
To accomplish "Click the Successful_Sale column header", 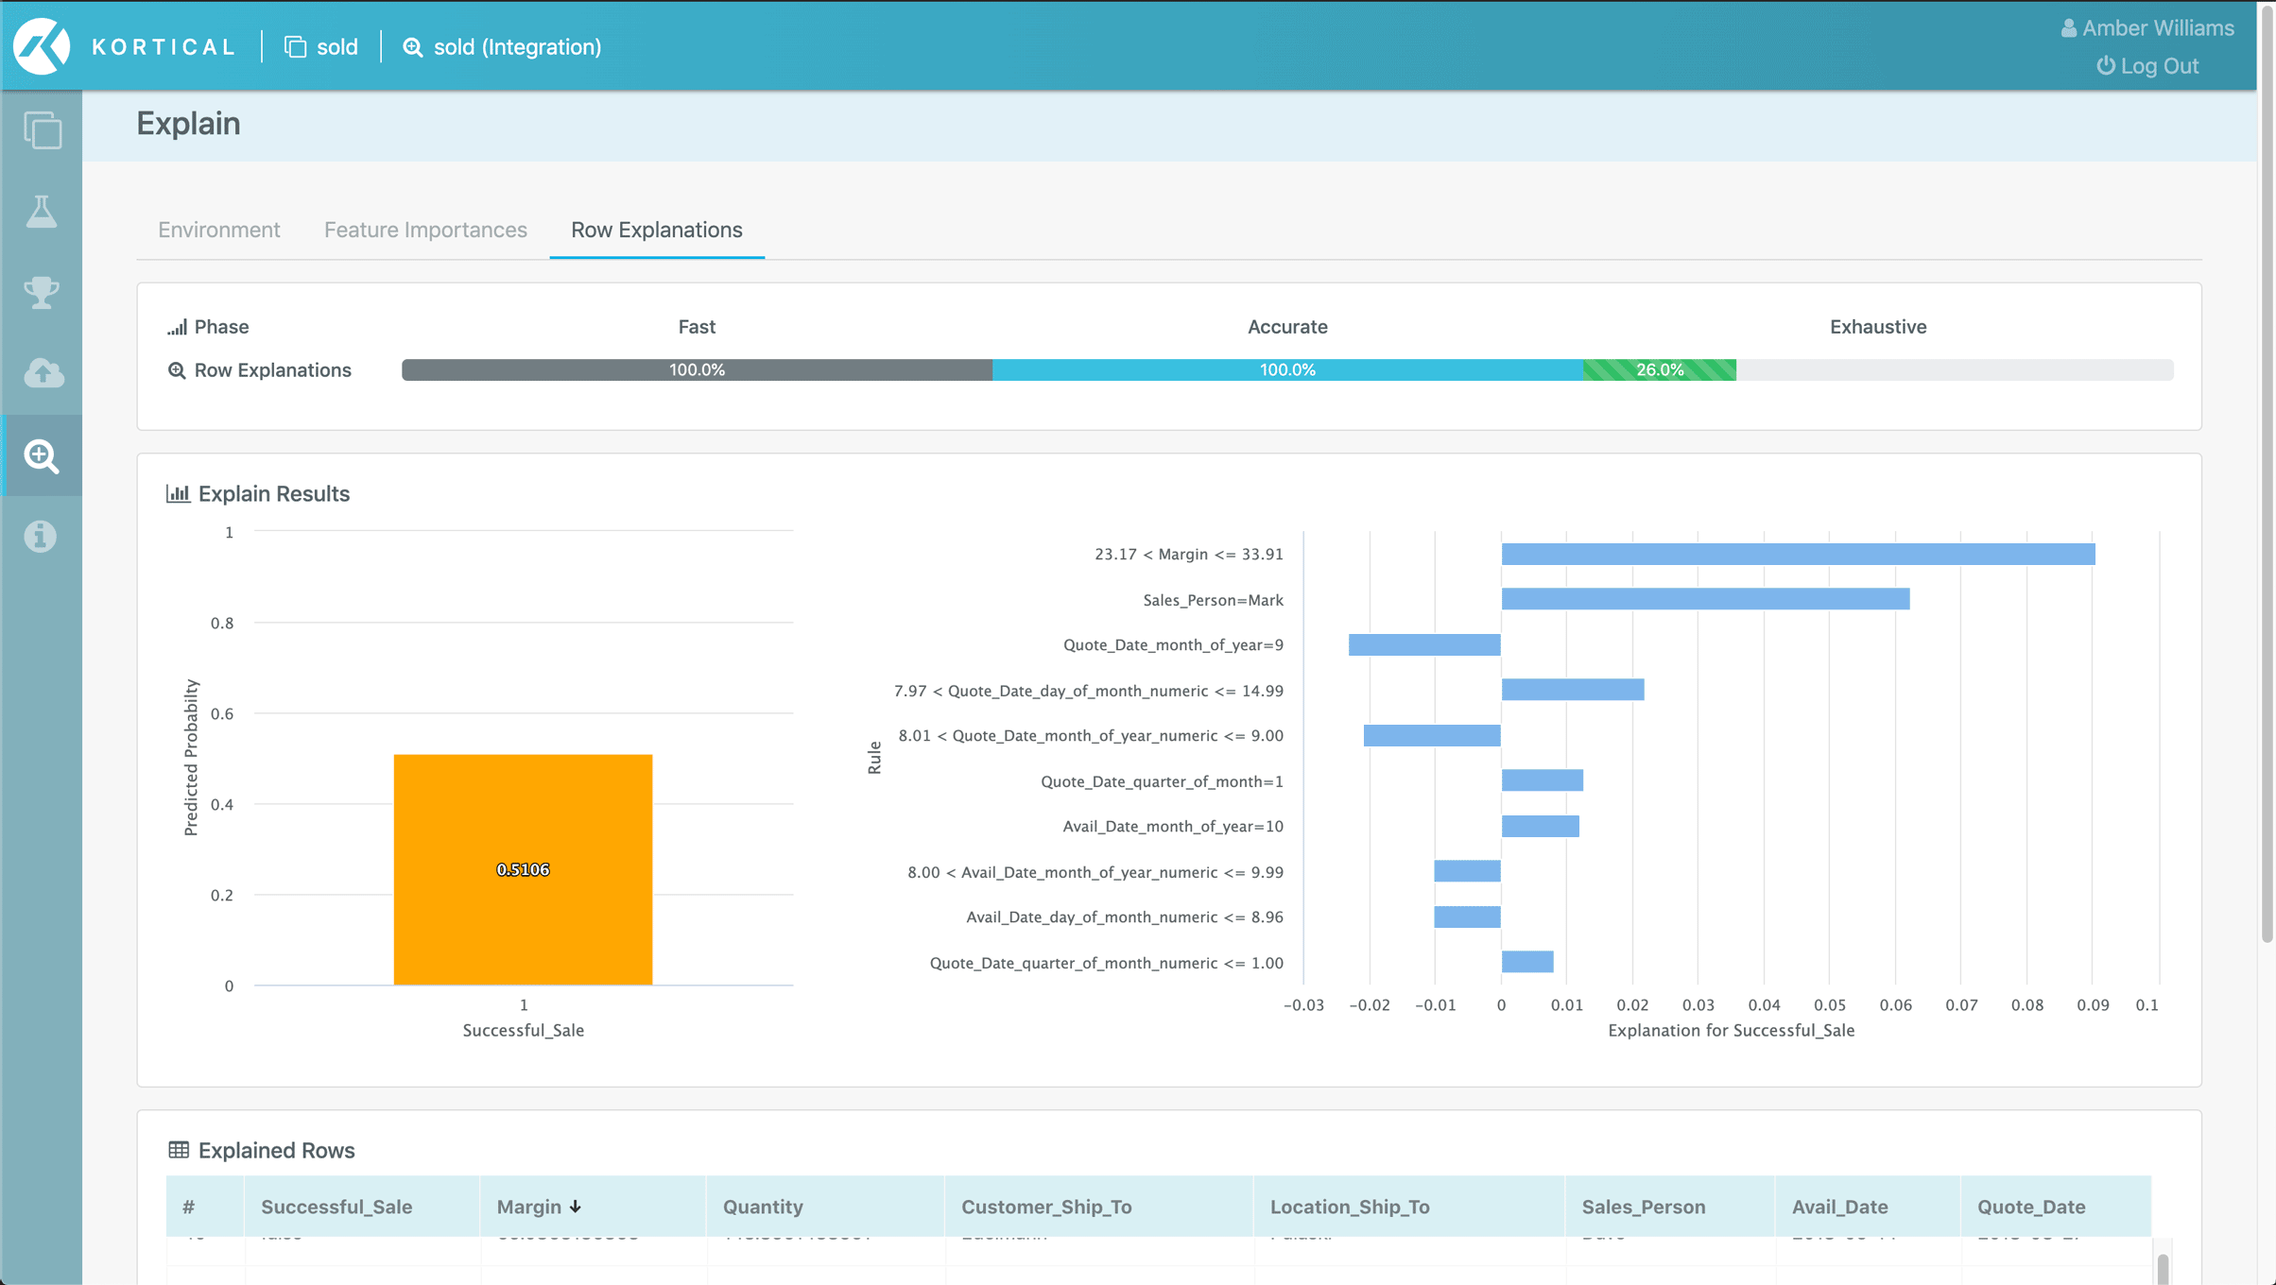I will [336, 1207].
